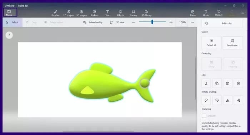The height and width of the screenshot is (135, 250).
Task: Click the round handle on fish tail
Action: [145, 83]
